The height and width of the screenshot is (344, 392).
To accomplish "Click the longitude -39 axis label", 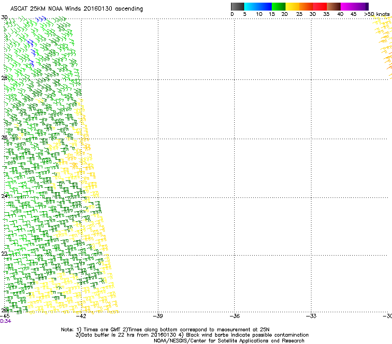I will point(158,316).
